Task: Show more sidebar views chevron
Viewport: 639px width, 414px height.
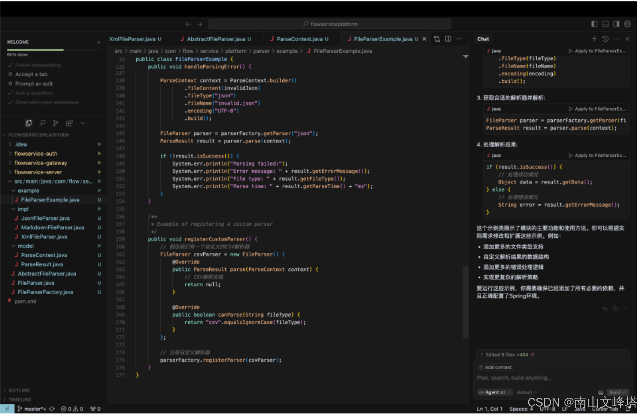Action: pyautogui.click(x=83, y=123)
